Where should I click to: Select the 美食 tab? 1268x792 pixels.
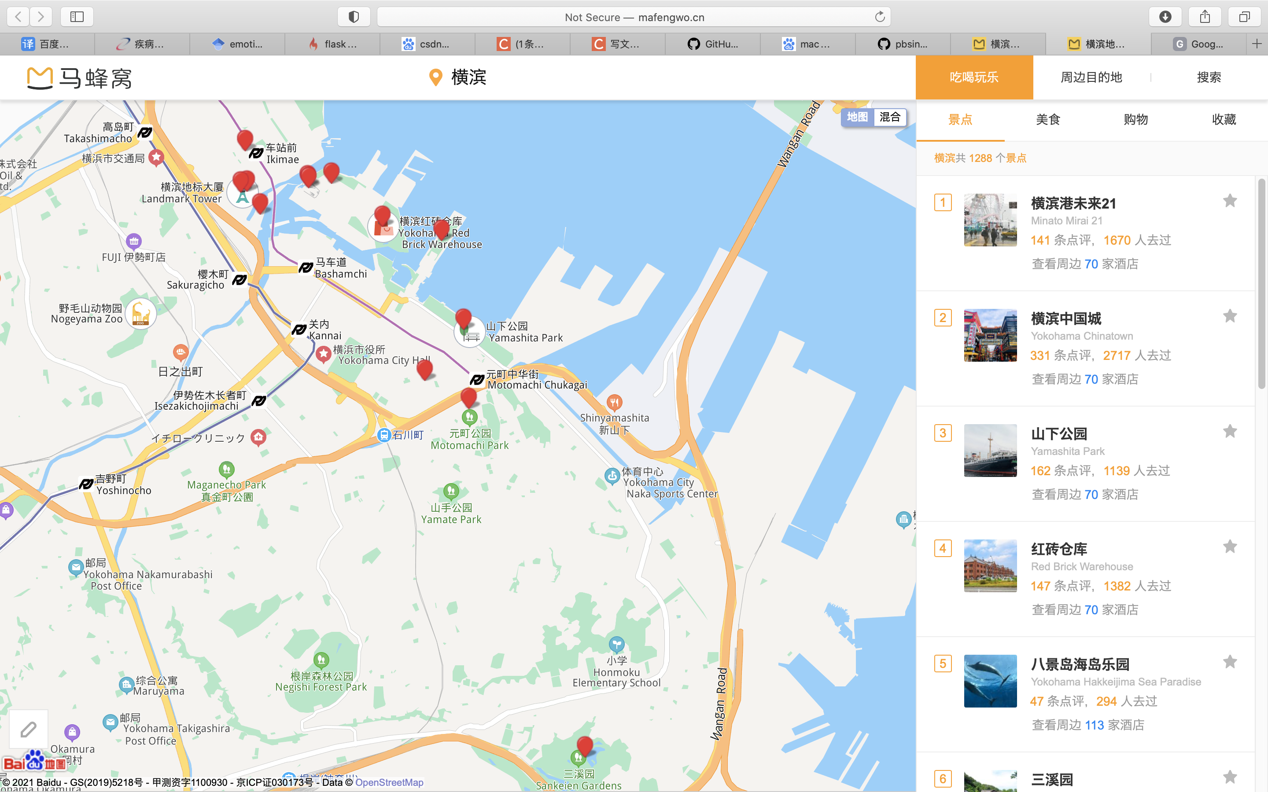pyautogui.click(x=1048, y=119)
